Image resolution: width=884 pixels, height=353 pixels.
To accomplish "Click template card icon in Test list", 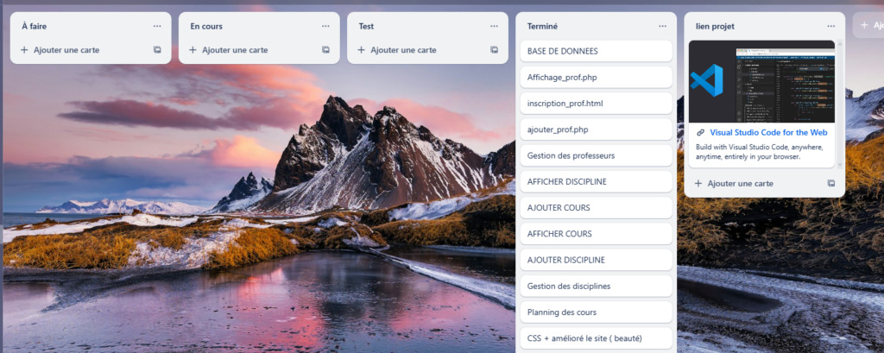I will [494, 50].
